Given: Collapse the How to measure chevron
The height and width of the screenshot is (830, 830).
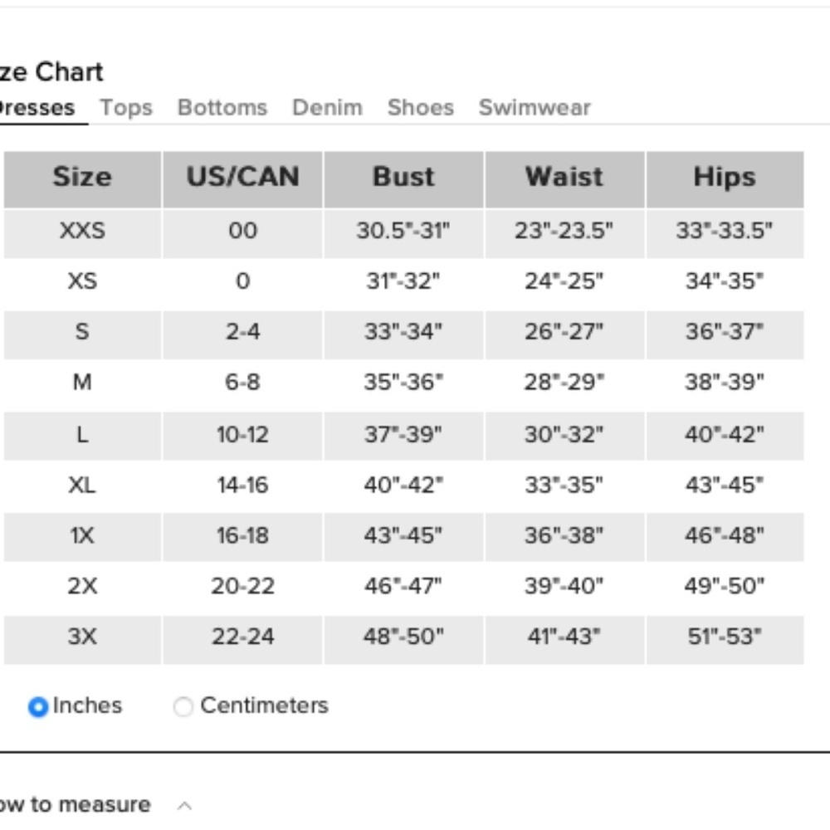Looking at the screenshot, I should click(x=185, y=805).
